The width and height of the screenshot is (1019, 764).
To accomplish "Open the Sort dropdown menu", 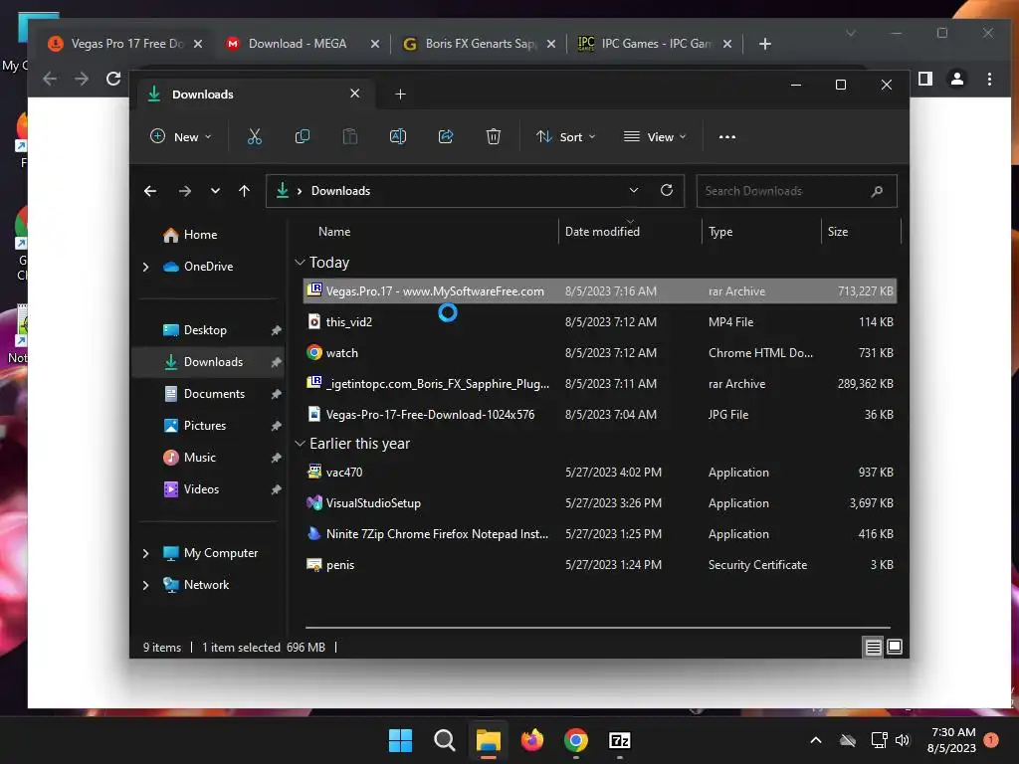I will click(565, 137).
